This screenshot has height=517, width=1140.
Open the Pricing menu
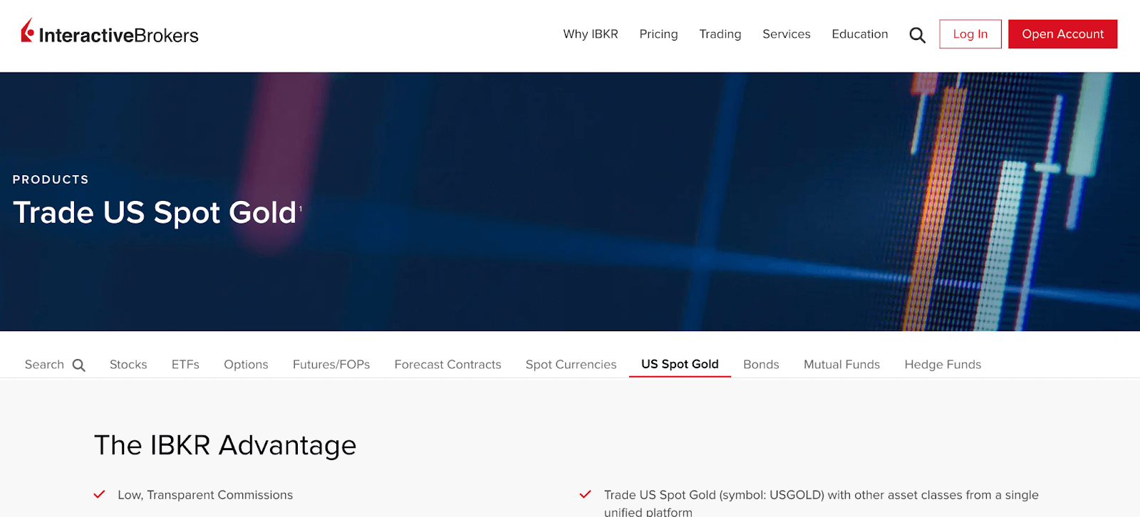[658, 34]
